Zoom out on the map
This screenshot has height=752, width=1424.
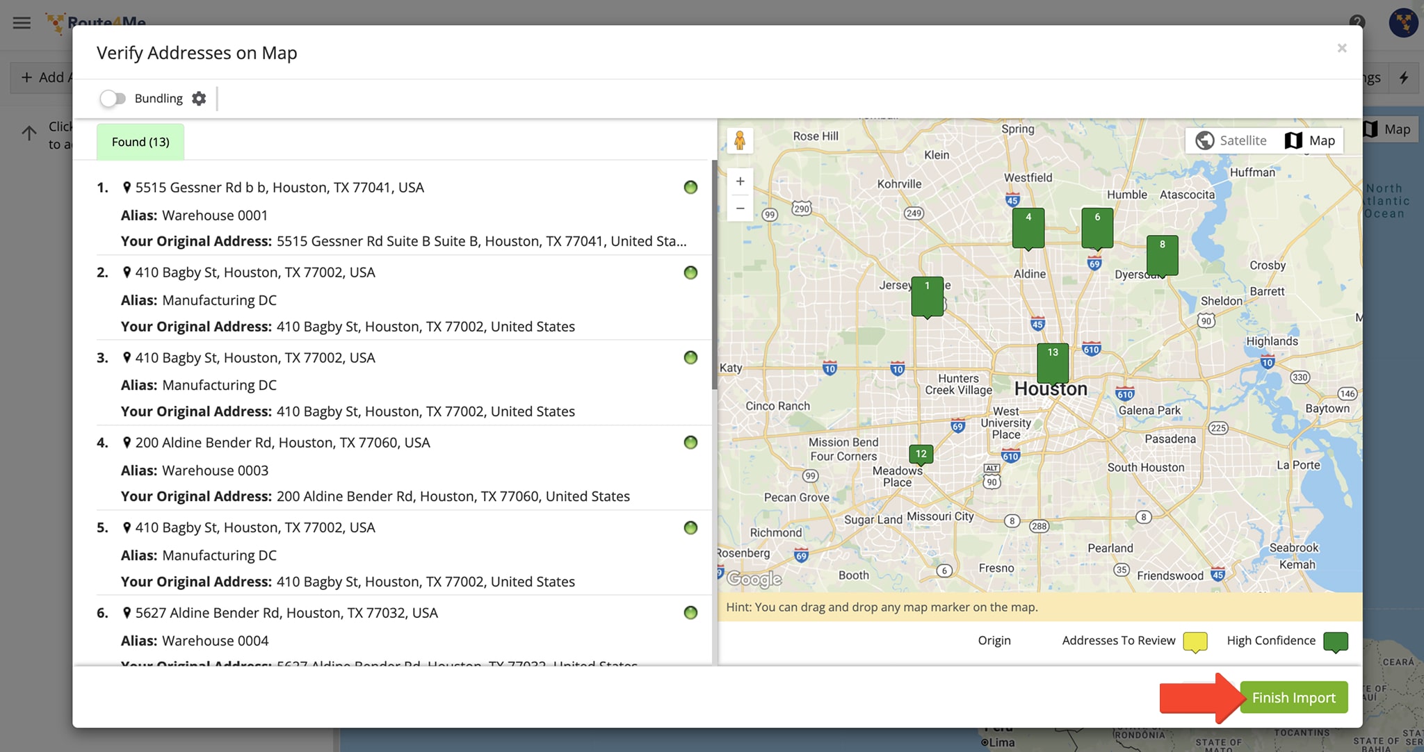740,208
